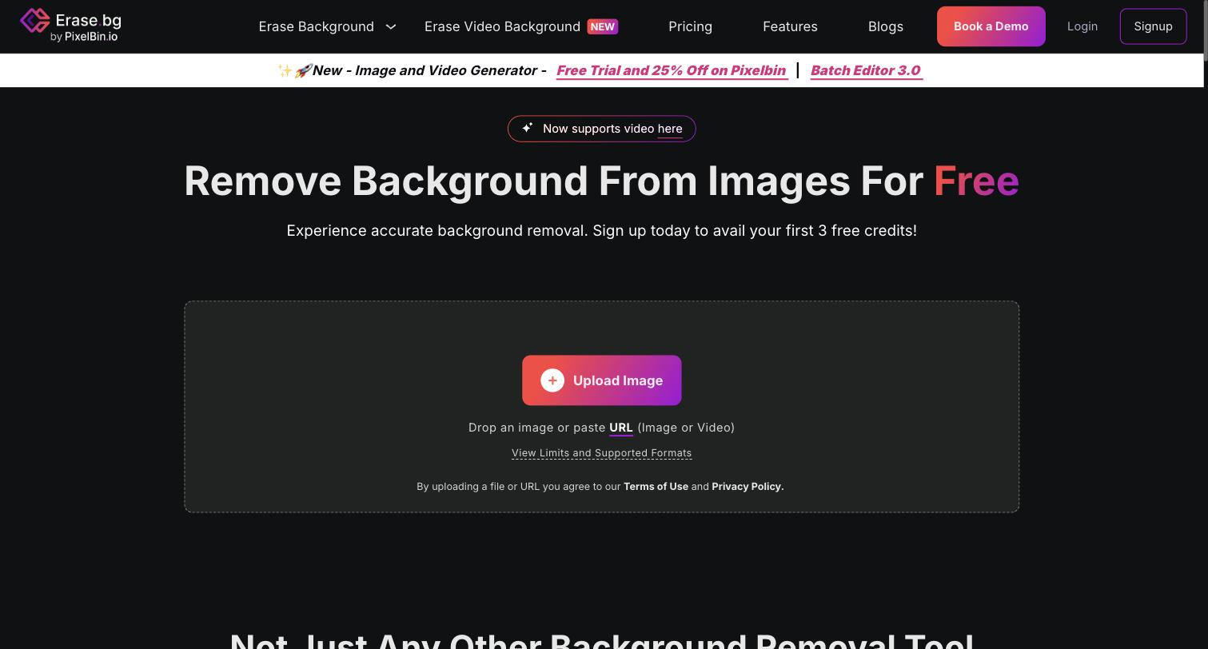Open the Batch Editor 3.0 link

pyautogui.click(x=866, y=70)
